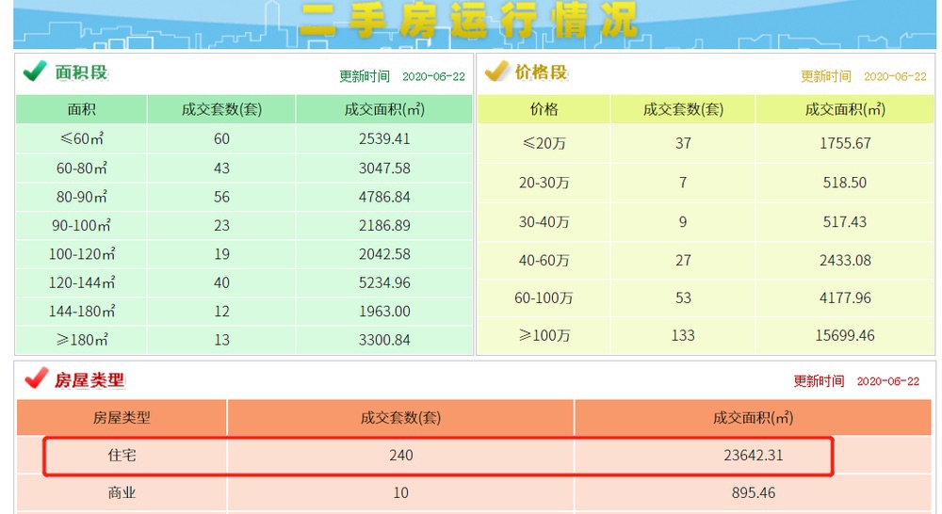This screenshot has width=942, height=514.
Task: Click the ≥180㎡ area row label
Action: [81, 339]
